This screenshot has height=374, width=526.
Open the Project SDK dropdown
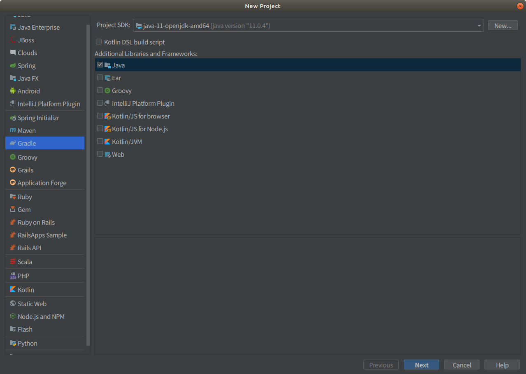[x=308, y=26]
